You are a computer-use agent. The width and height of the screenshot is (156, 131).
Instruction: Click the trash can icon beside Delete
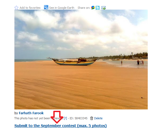tap(91, 118)
